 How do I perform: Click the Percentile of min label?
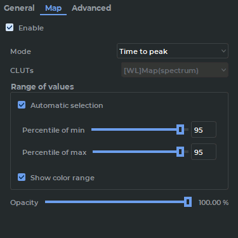(53, 130)
